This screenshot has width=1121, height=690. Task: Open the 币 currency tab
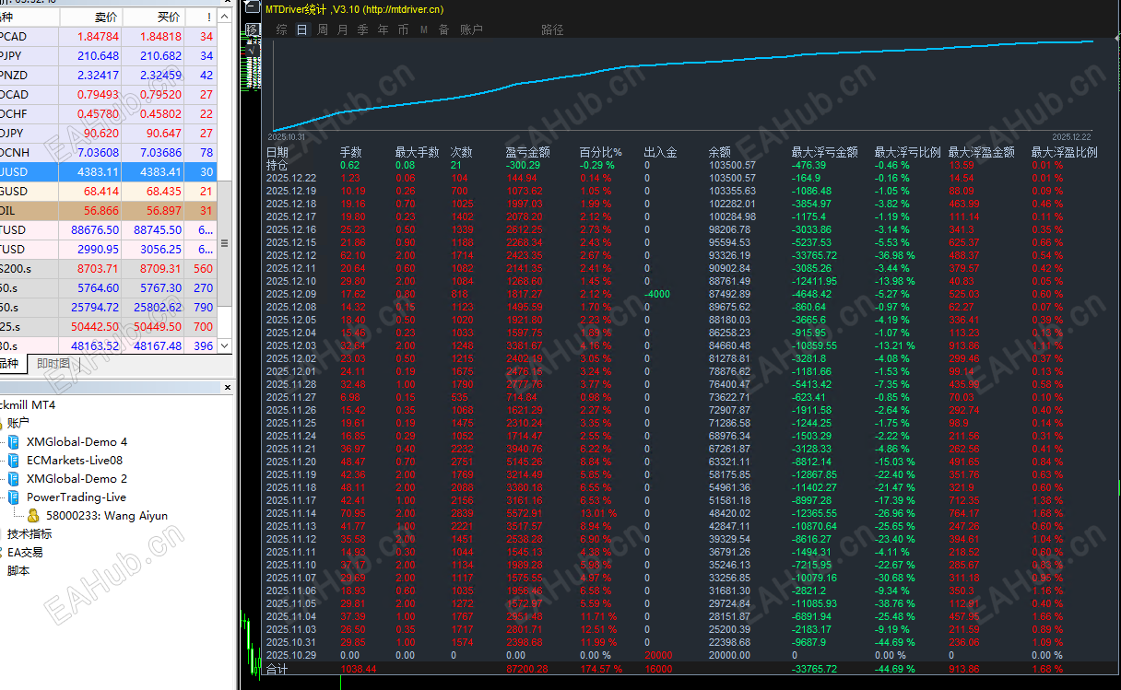(x=403, y=29)
